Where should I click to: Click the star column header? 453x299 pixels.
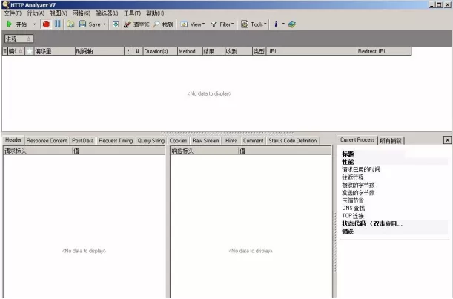[x=30, y=51]
